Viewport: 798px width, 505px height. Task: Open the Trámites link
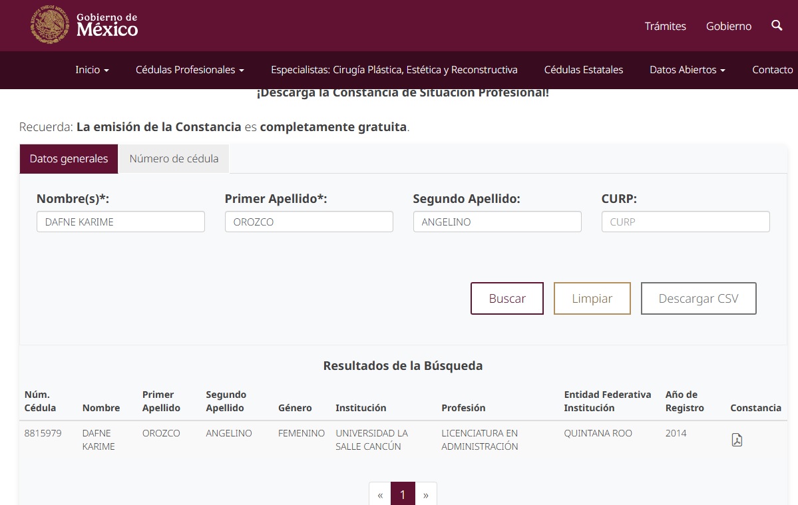[665, 26]
